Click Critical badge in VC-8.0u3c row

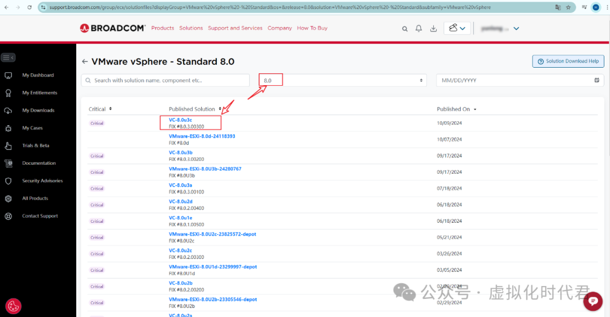tap(97, 123)
